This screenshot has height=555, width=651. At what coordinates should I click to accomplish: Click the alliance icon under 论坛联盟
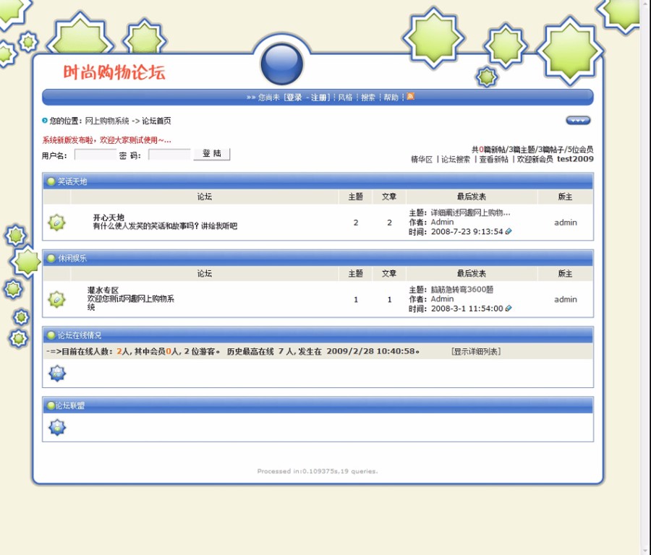click(x=57, y=427)
